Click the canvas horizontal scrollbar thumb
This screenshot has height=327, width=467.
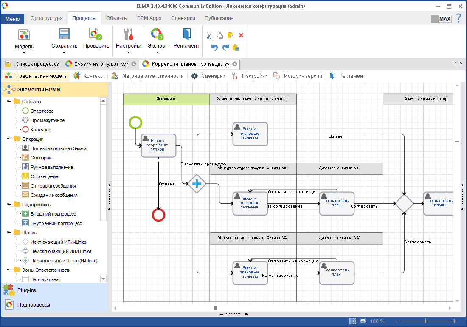216,308
